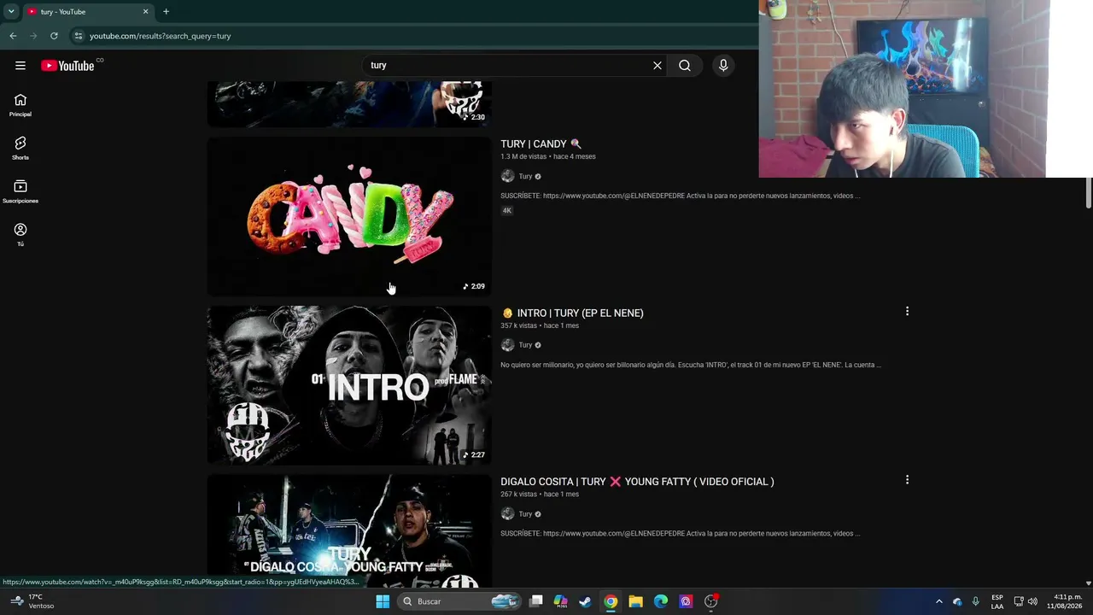
Task: Open the clock showing 4:11 p.m.
Action: click(x=1064, y=601)
